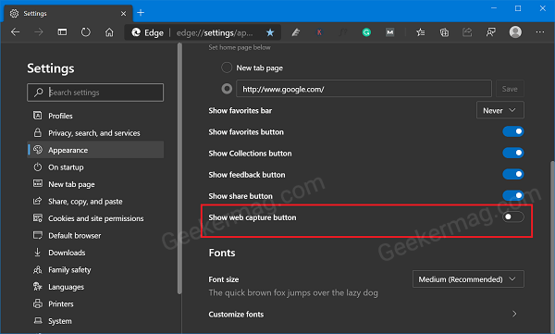Select the New tab page radio option

pos(227,68)
